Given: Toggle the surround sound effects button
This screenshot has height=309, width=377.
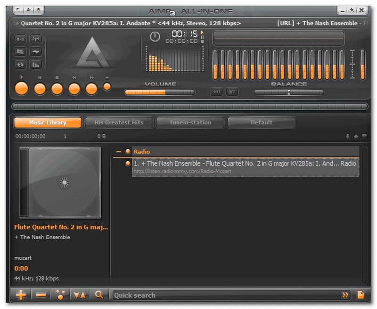Looking at the screenshot, I should (x=36, y=39).
